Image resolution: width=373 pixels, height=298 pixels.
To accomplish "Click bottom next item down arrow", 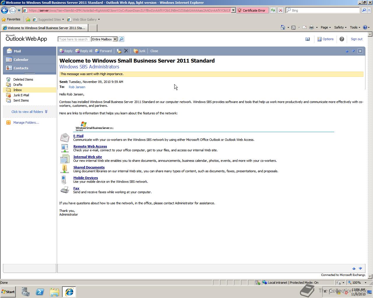I will (x=360, y=268).
